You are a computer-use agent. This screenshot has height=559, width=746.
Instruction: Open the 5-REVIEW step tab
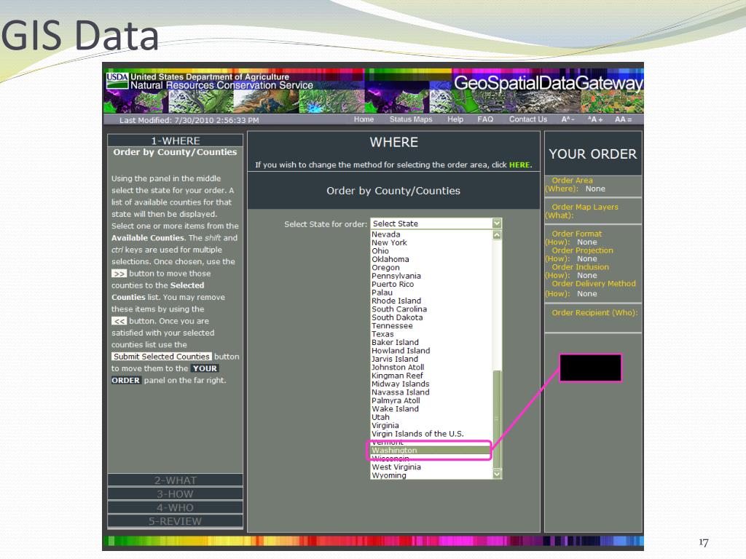175,521
